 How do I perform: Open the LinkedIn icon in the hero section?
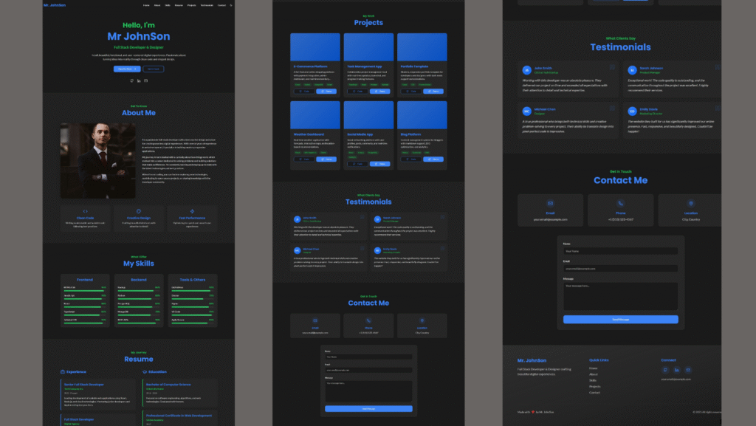[x=139, y=80]
